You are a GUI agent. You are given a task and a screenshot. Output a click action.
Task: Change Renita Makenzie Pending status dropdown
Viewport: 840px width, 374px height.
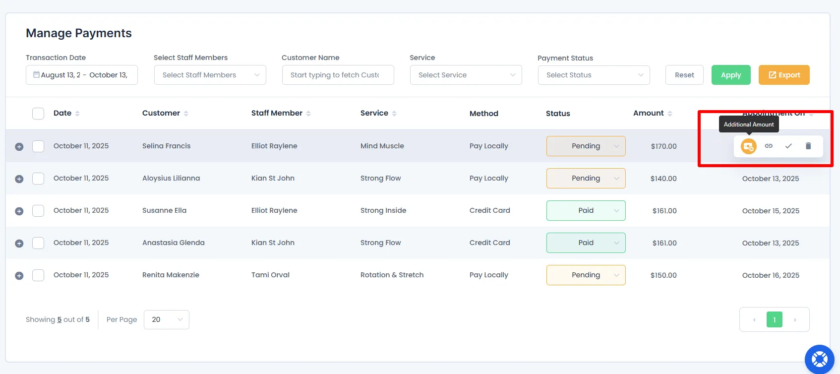(586, 275)
